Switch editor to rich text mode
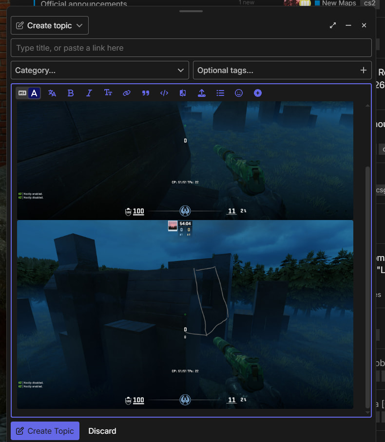The height and width of the screenshot is (442, 385). 34,93
